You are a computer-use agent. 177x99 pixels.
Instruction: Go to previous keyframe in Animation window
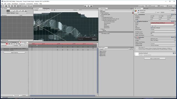click(12, 44)
